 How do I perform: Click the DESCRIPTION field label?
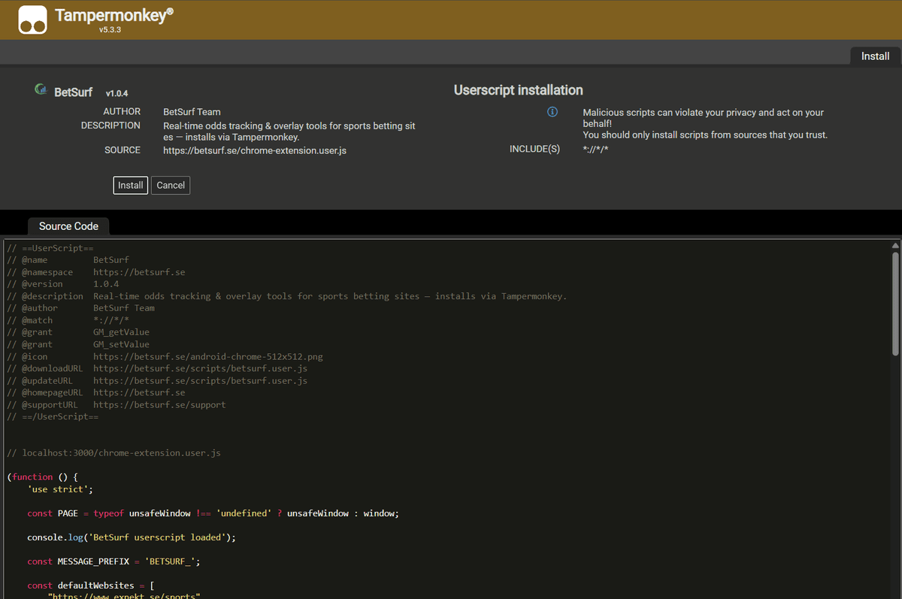pos(110,126)
